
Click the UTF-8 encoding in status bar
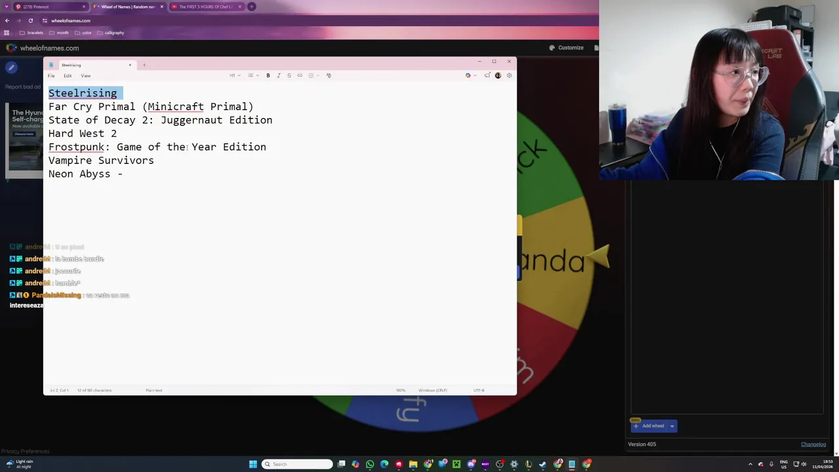coord(478,391)
